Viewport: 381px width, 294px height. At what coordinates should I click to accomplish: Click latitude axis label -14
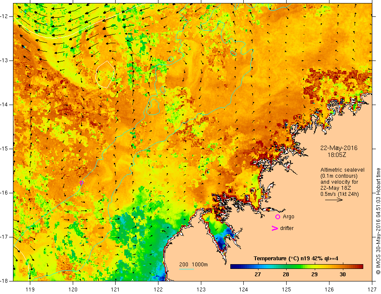pos(5,105)
